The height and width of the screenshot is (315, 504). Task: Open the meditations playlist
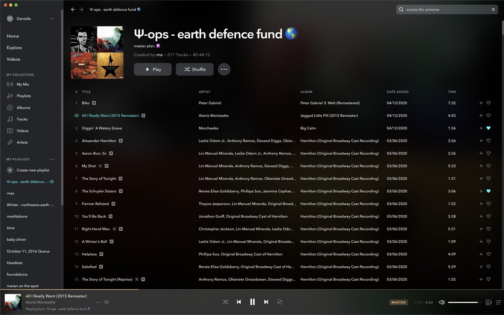[x=17, y=216]
